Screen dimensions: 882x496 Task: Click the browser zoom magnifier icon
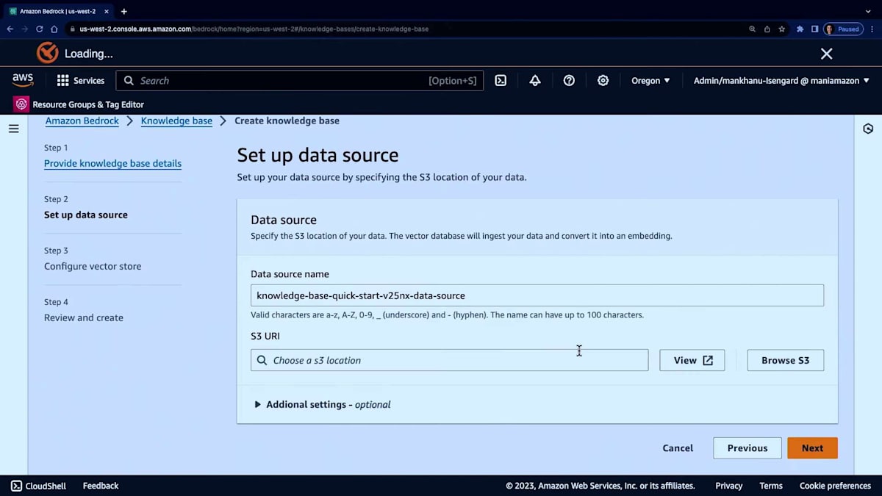click(x=752, y=29)
